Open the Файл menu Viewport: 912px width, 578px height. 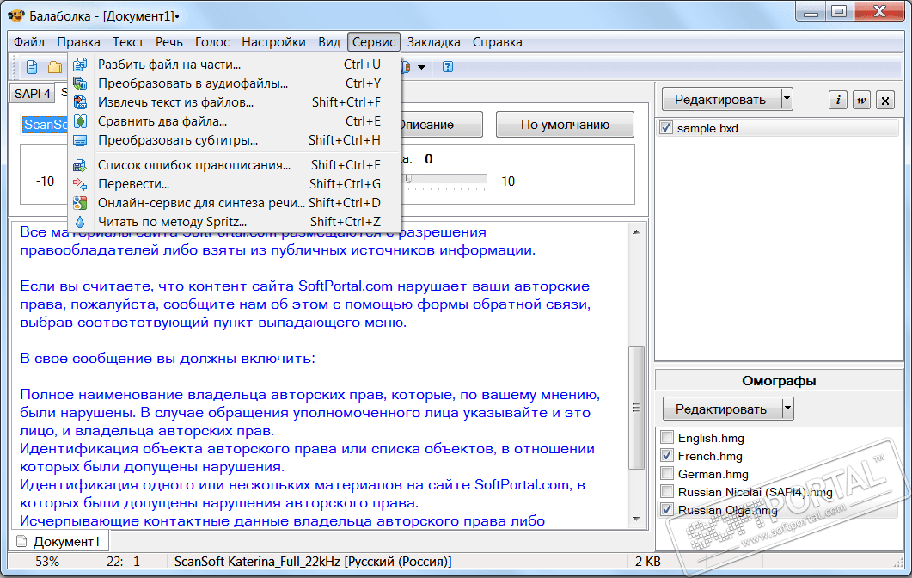coord(29,42)
